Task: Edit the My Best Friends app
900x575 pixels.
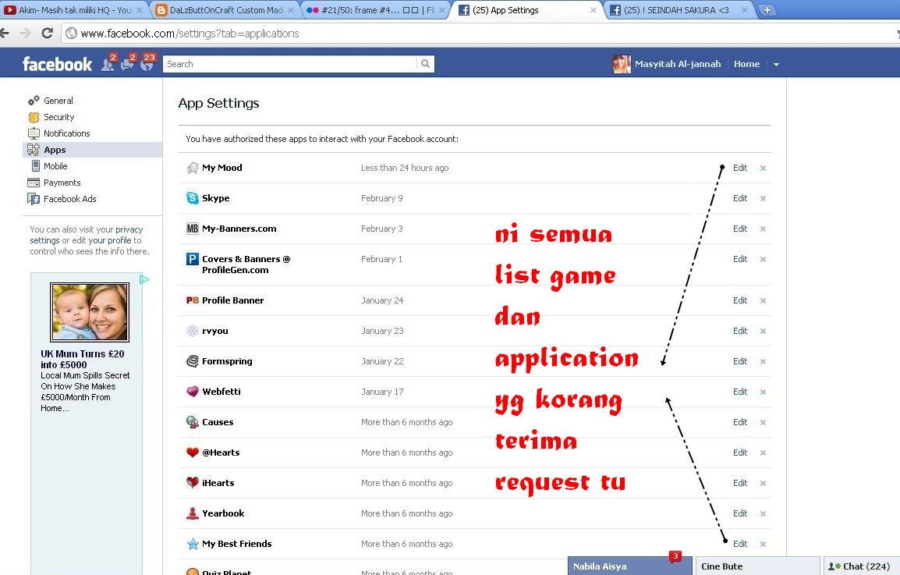Action: [x=740, y=544]
